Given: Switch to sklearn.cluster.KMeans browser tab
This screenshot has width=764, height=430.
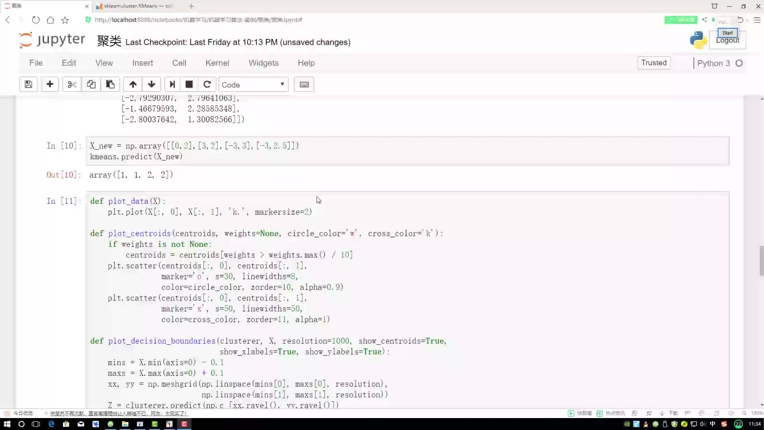Looking at the screenshot, I should pos(138,6).
